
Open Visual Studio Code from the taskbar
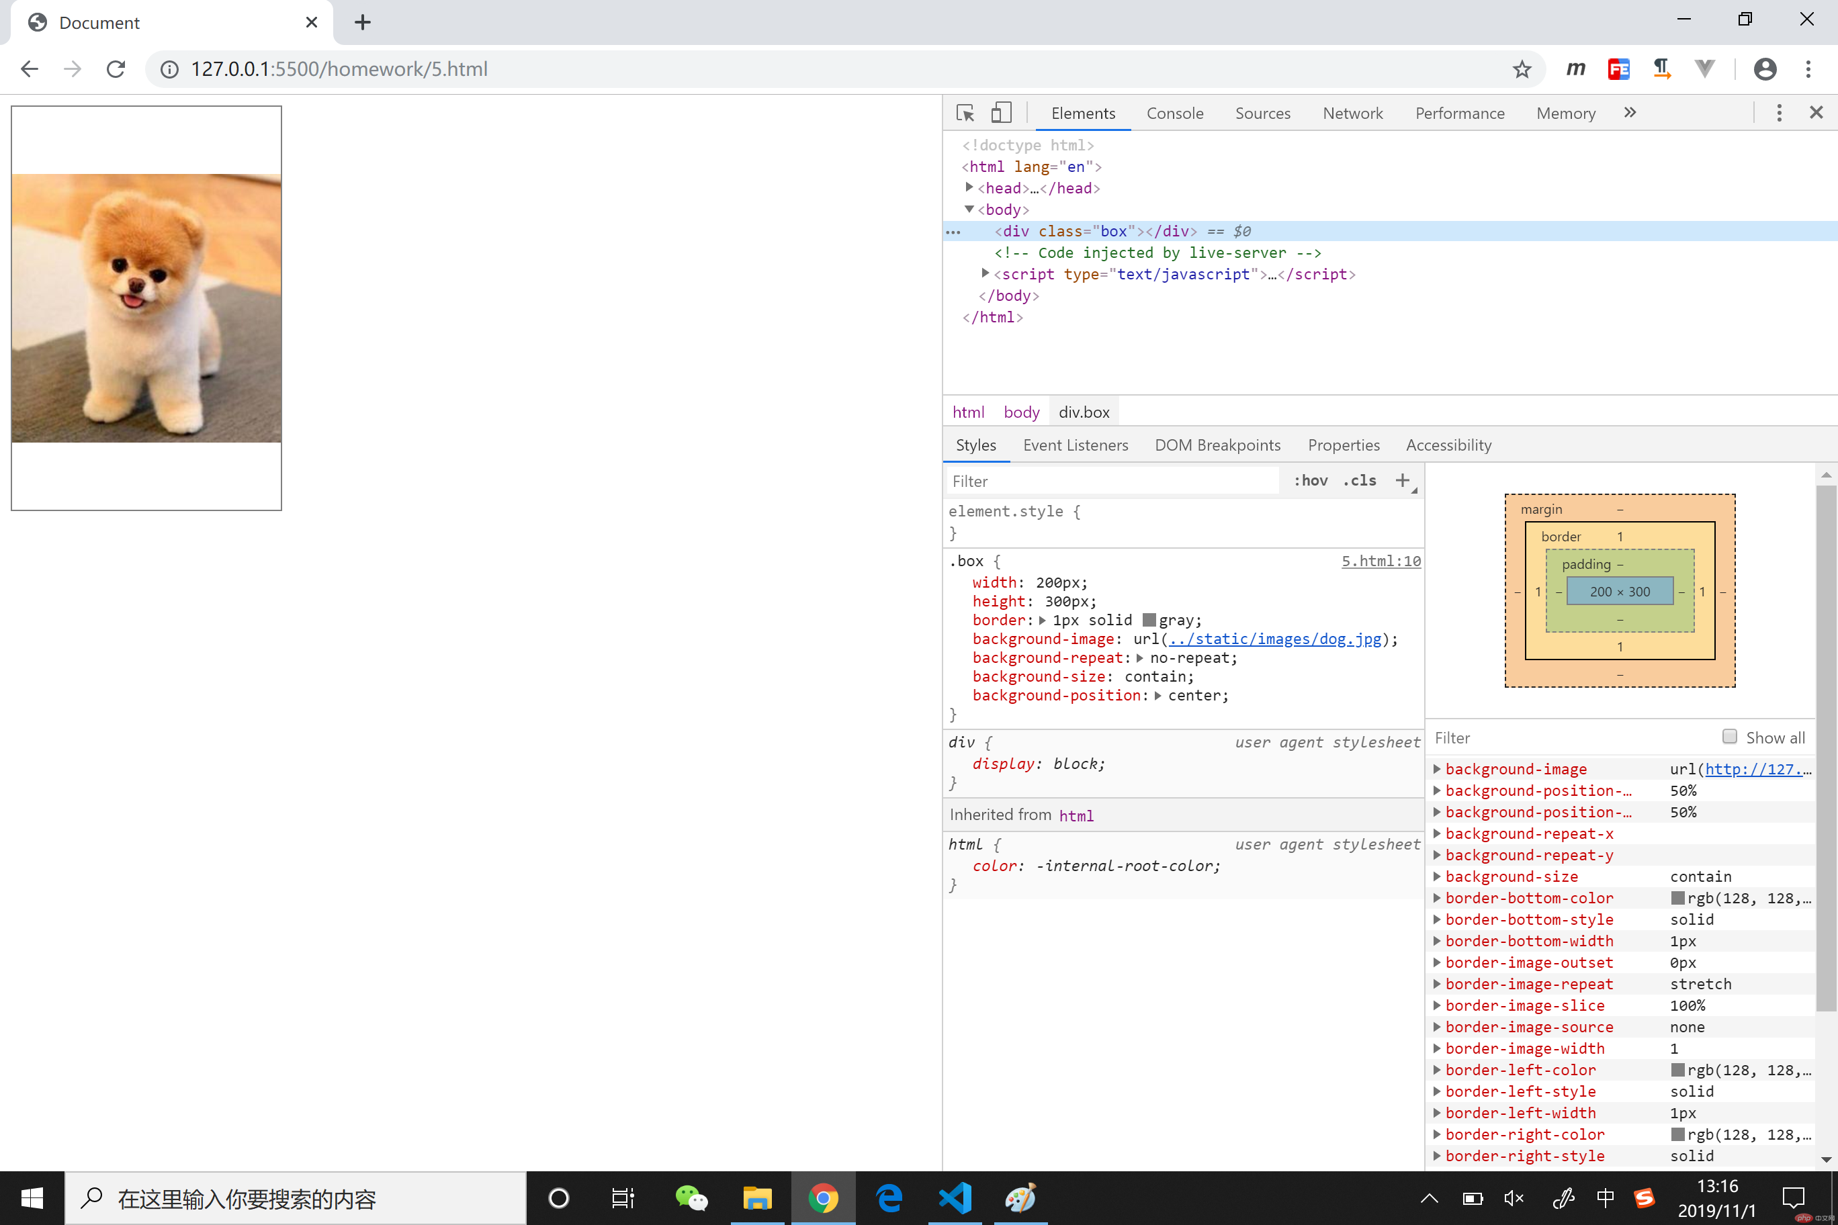(x=955, y=1197)
